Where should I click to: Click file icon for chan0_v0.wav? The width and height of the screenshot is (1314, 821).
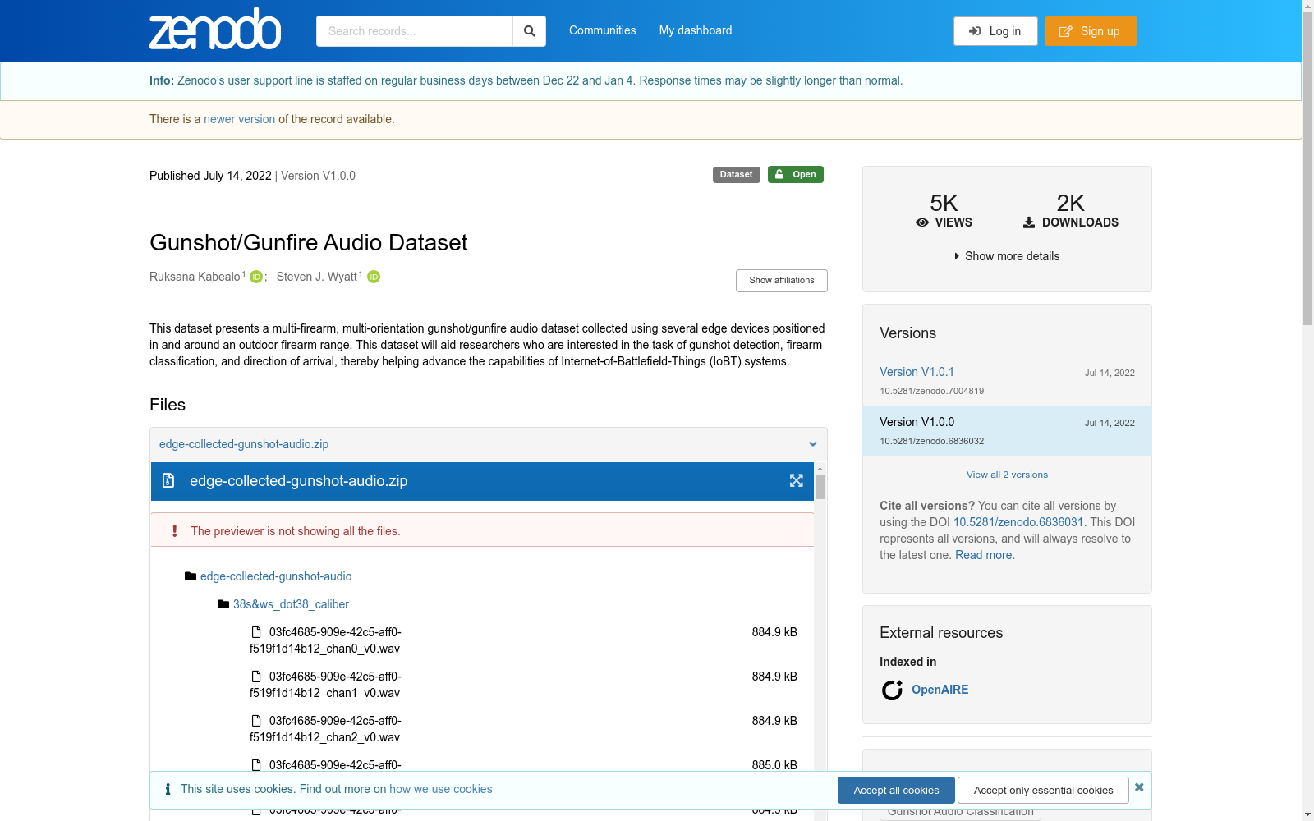256,632
